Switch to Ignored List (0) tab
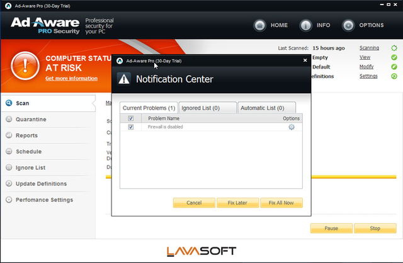The image size is (403, 263). (x=207, y=108)
